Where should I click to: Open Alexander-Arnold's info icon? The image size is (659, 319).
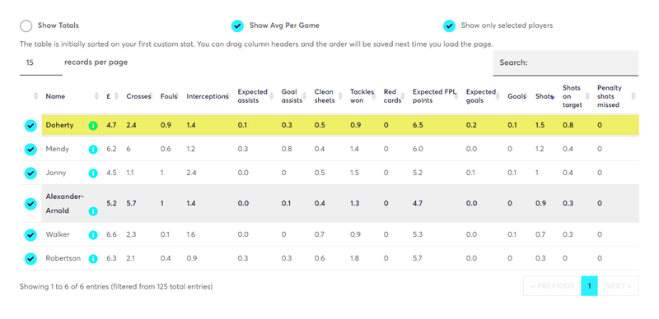(93, 211)
